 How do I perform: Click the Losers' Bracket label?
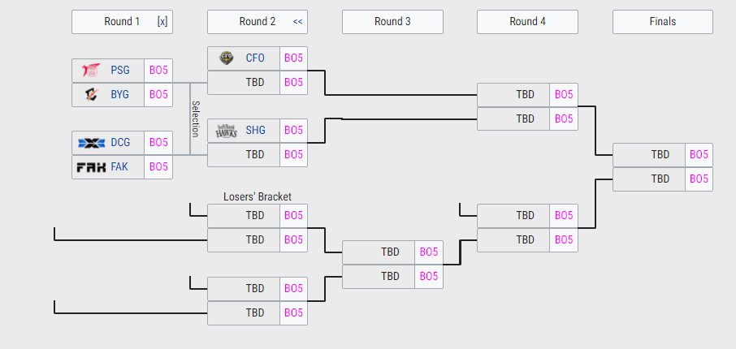point(258,197)
